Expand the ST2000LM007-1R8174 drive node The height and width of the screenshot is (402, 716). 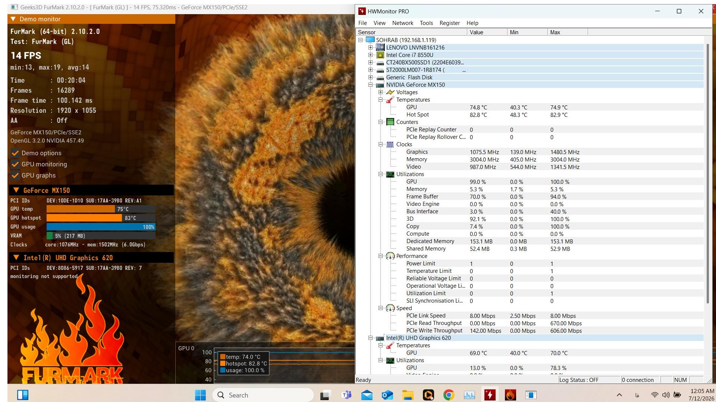(x=370, y=70)
